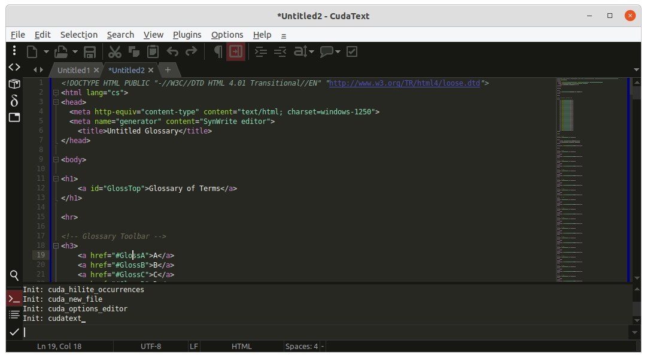The width and height of the screenshot is (647, 358).
Task: Click the console scrollbar up arrow
Action: (637, 289)
